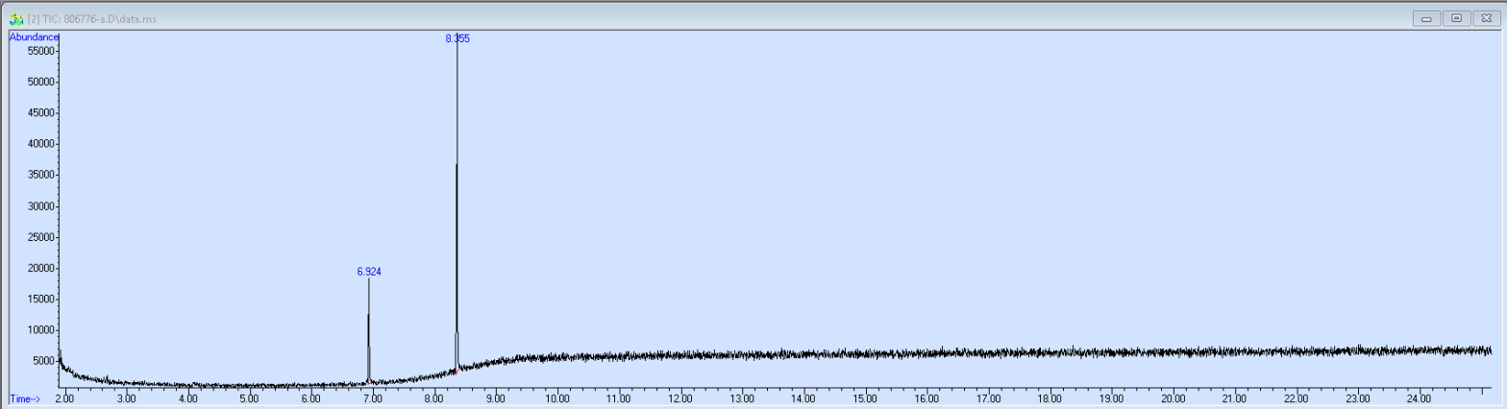This screenshot has height=409, width=1507.
Task: Select the peak labeled 6.924
Action: (369, 272)
